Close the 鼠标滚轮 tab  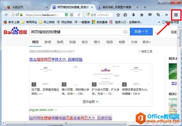coord(137,7)
